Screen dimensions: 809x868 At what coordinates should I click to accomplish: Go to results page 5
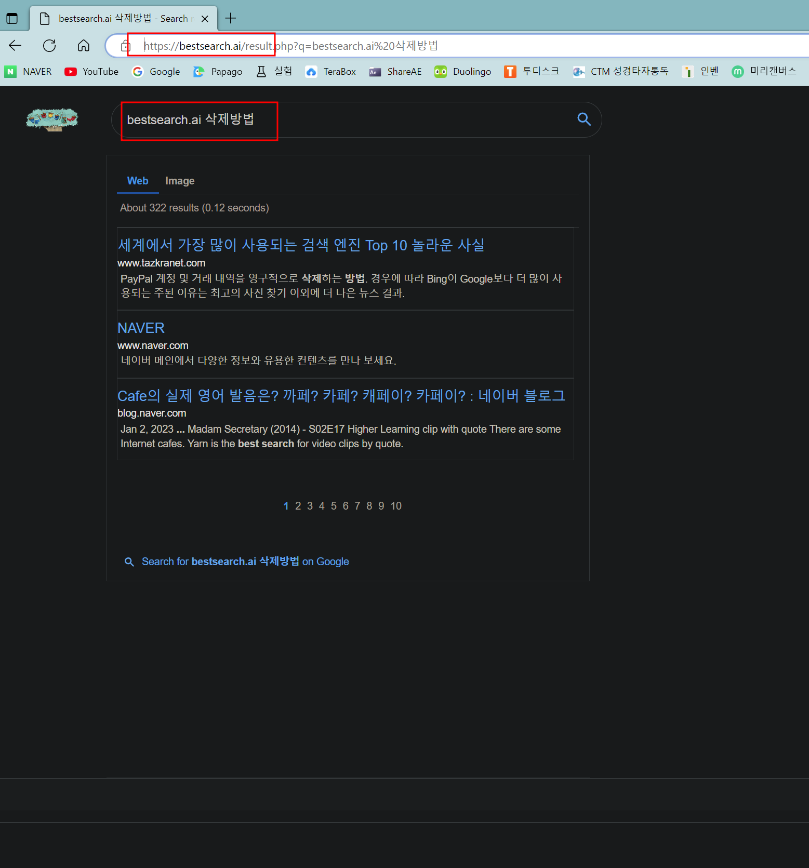pyautogui.click(x=334, y=506)
